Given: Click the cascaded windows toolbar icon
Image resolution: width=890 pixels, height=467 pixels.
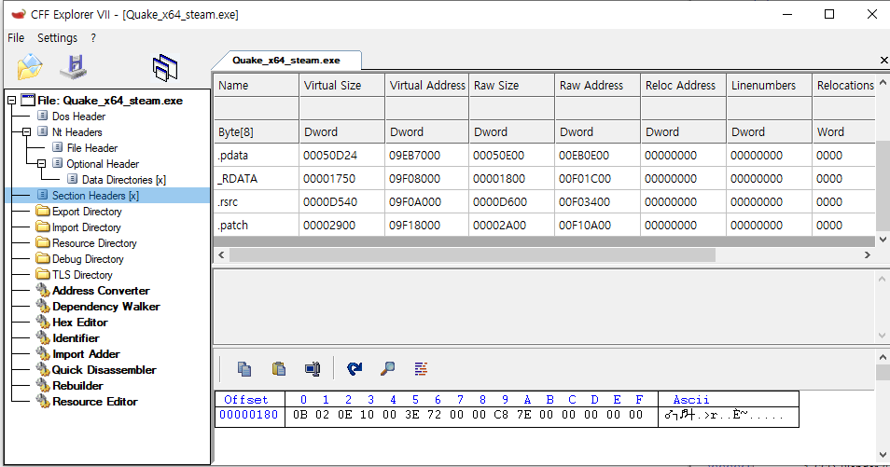Looking at the screenshot, I should coord(165,67).
